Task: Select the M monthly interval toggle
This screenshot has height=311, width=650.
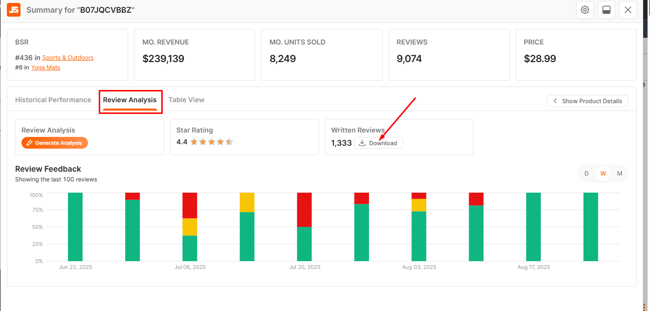Action: pos(619,174)
